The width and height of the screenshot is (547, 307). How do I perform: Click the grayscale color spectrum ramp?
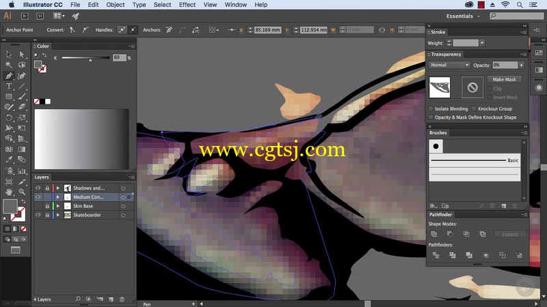(x=81, y=139)
